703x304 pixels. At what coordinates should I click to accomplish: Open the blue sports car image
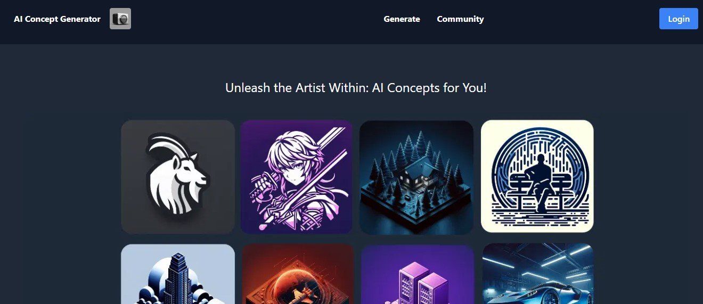(x=538, y=274)
